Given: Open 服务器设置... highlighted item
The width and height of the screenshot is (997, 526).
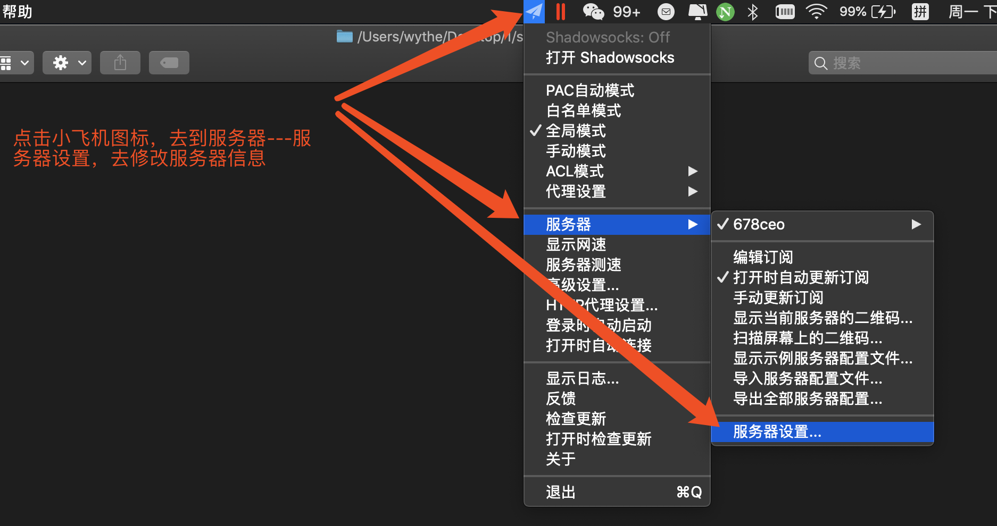Looking at the screenshot, I should pyautogui.click(x=822, y=431).
